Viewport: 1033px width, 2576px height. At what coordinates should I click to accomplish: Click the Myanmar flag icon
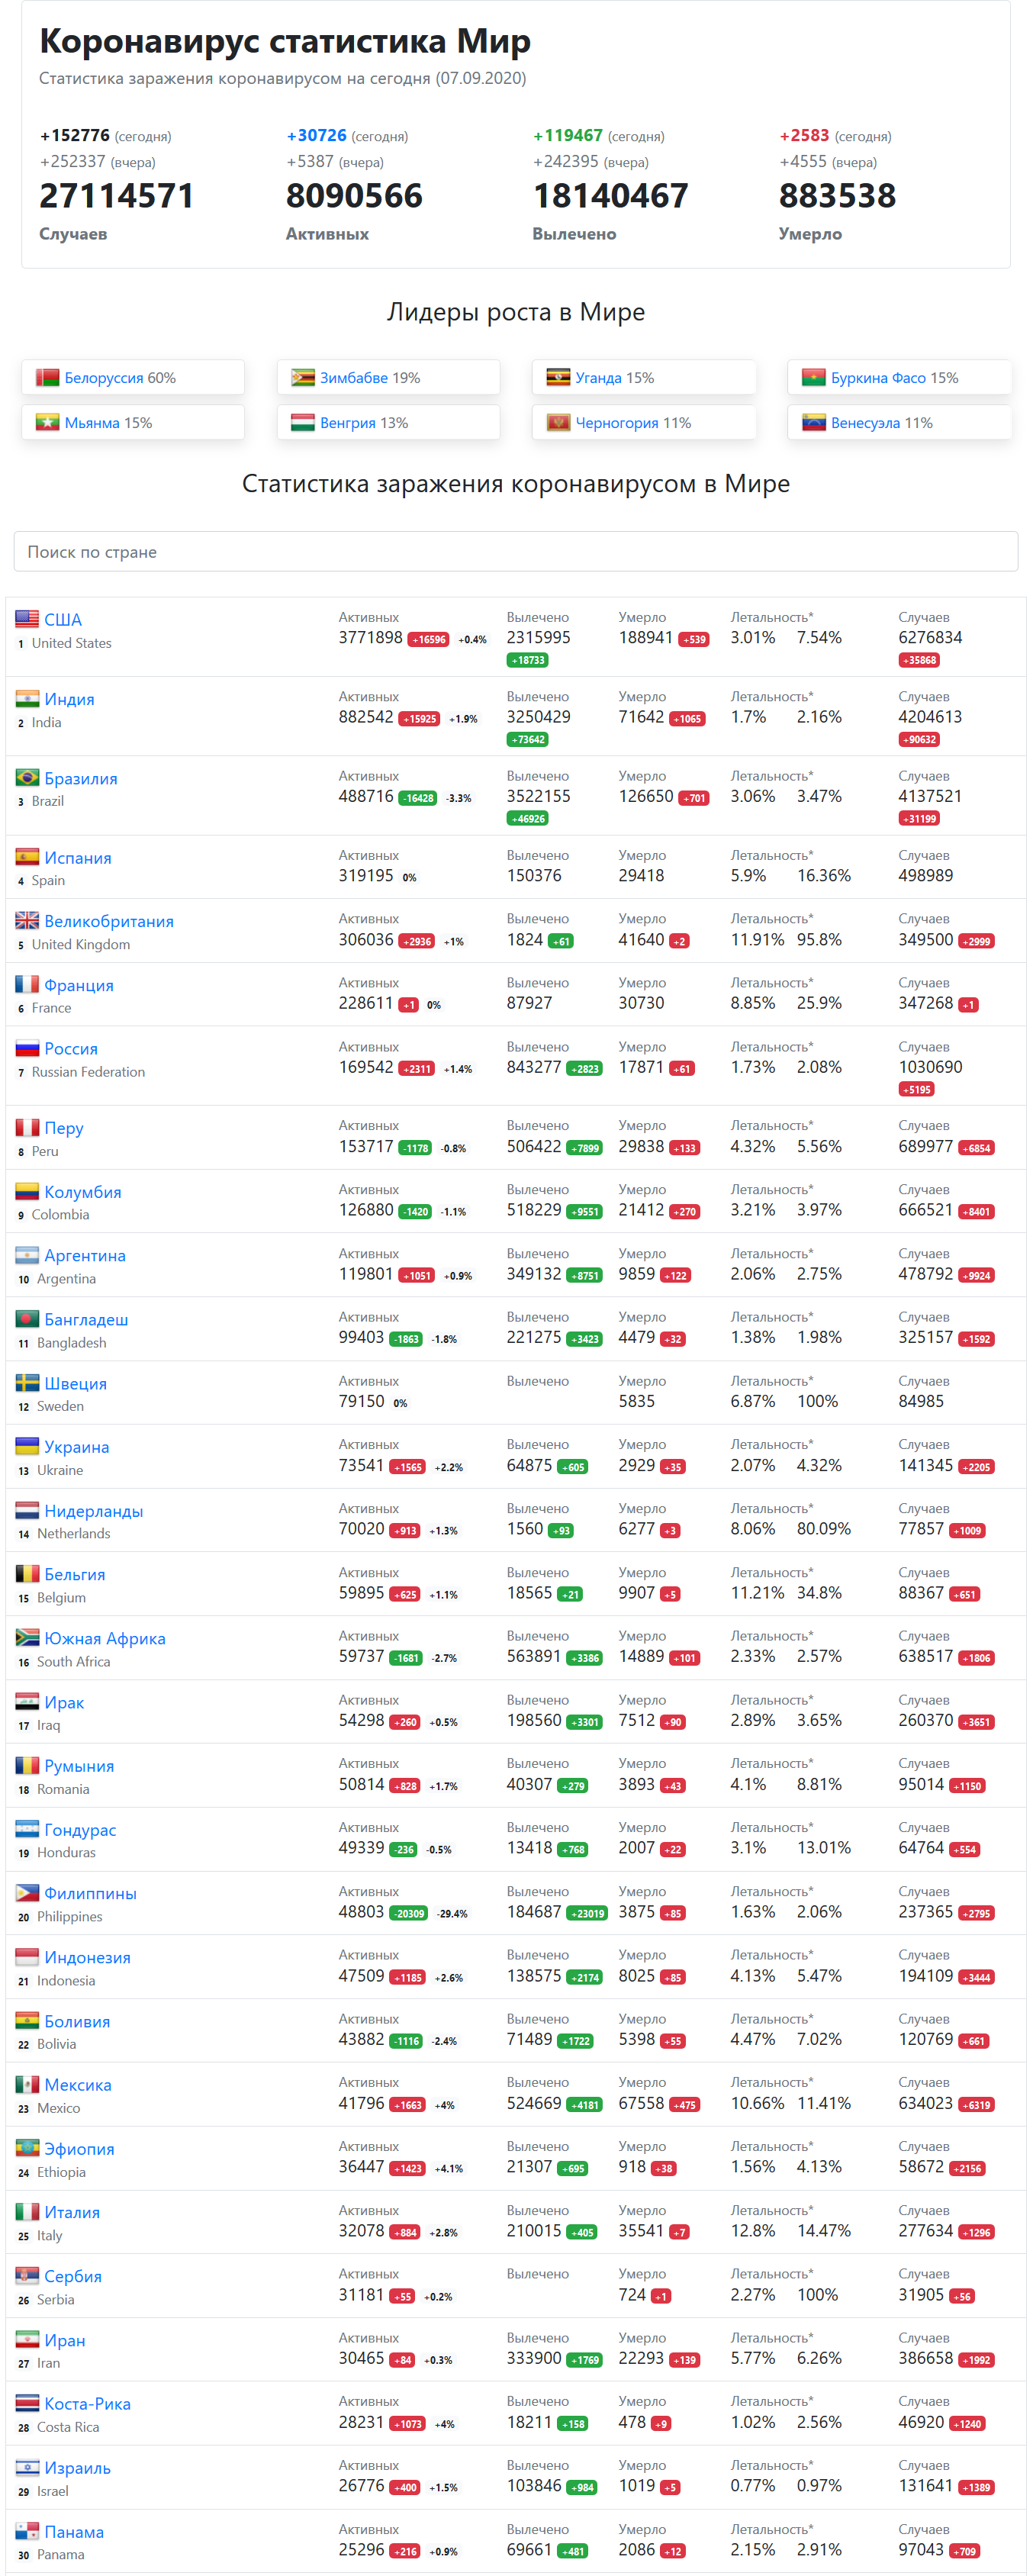47,422
